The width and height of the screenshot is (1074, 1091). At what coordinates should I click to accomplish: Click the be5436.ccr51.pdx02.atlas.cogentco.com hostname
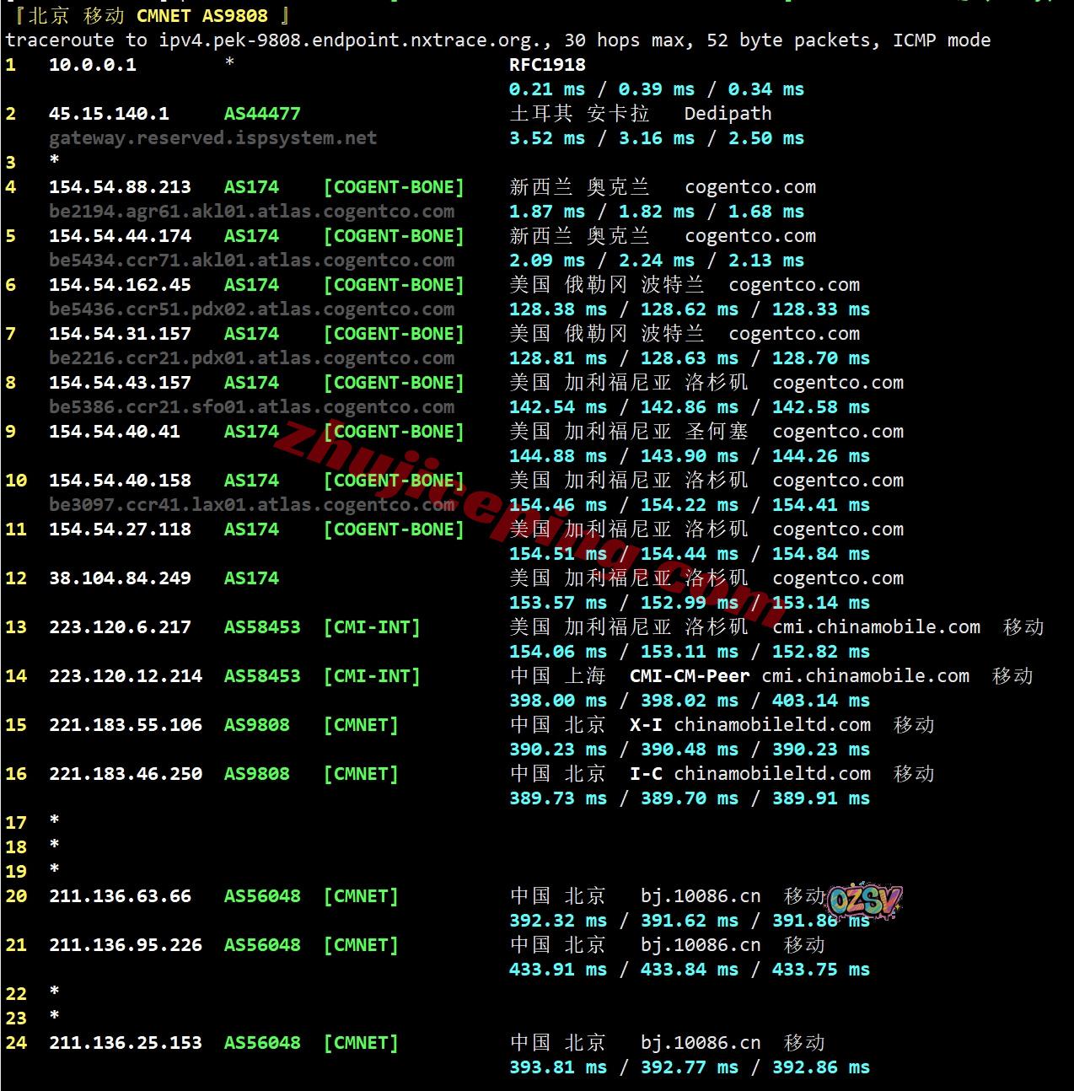pos(251,309)
